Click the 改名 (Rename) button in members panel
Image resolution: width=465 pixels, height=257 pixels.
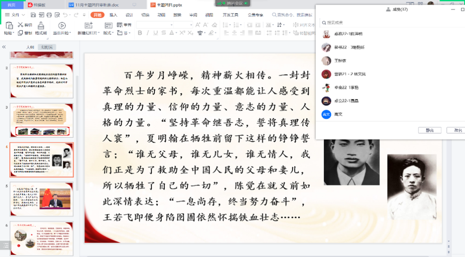457,130
